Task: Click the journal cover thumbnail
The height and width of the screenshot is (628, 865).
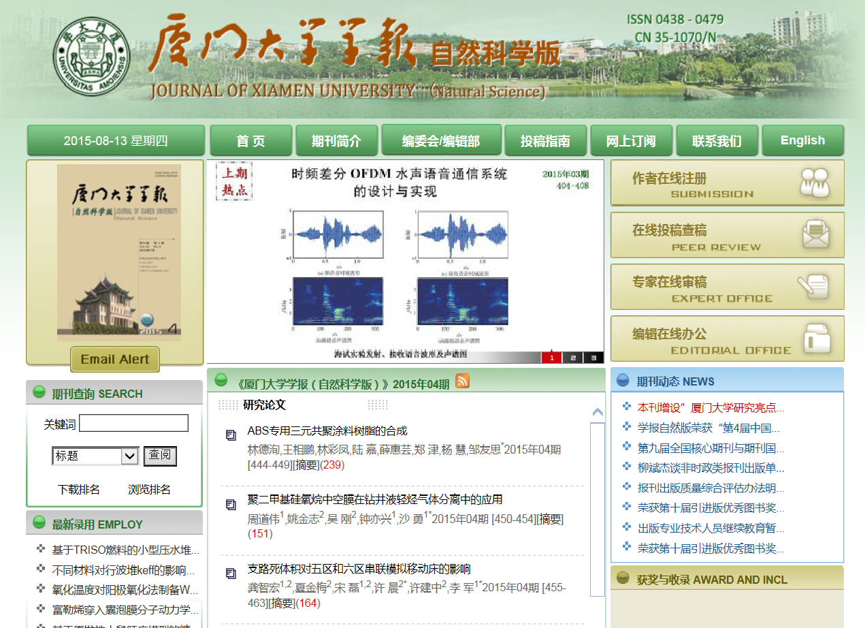Action: click(x=119, y=253)
